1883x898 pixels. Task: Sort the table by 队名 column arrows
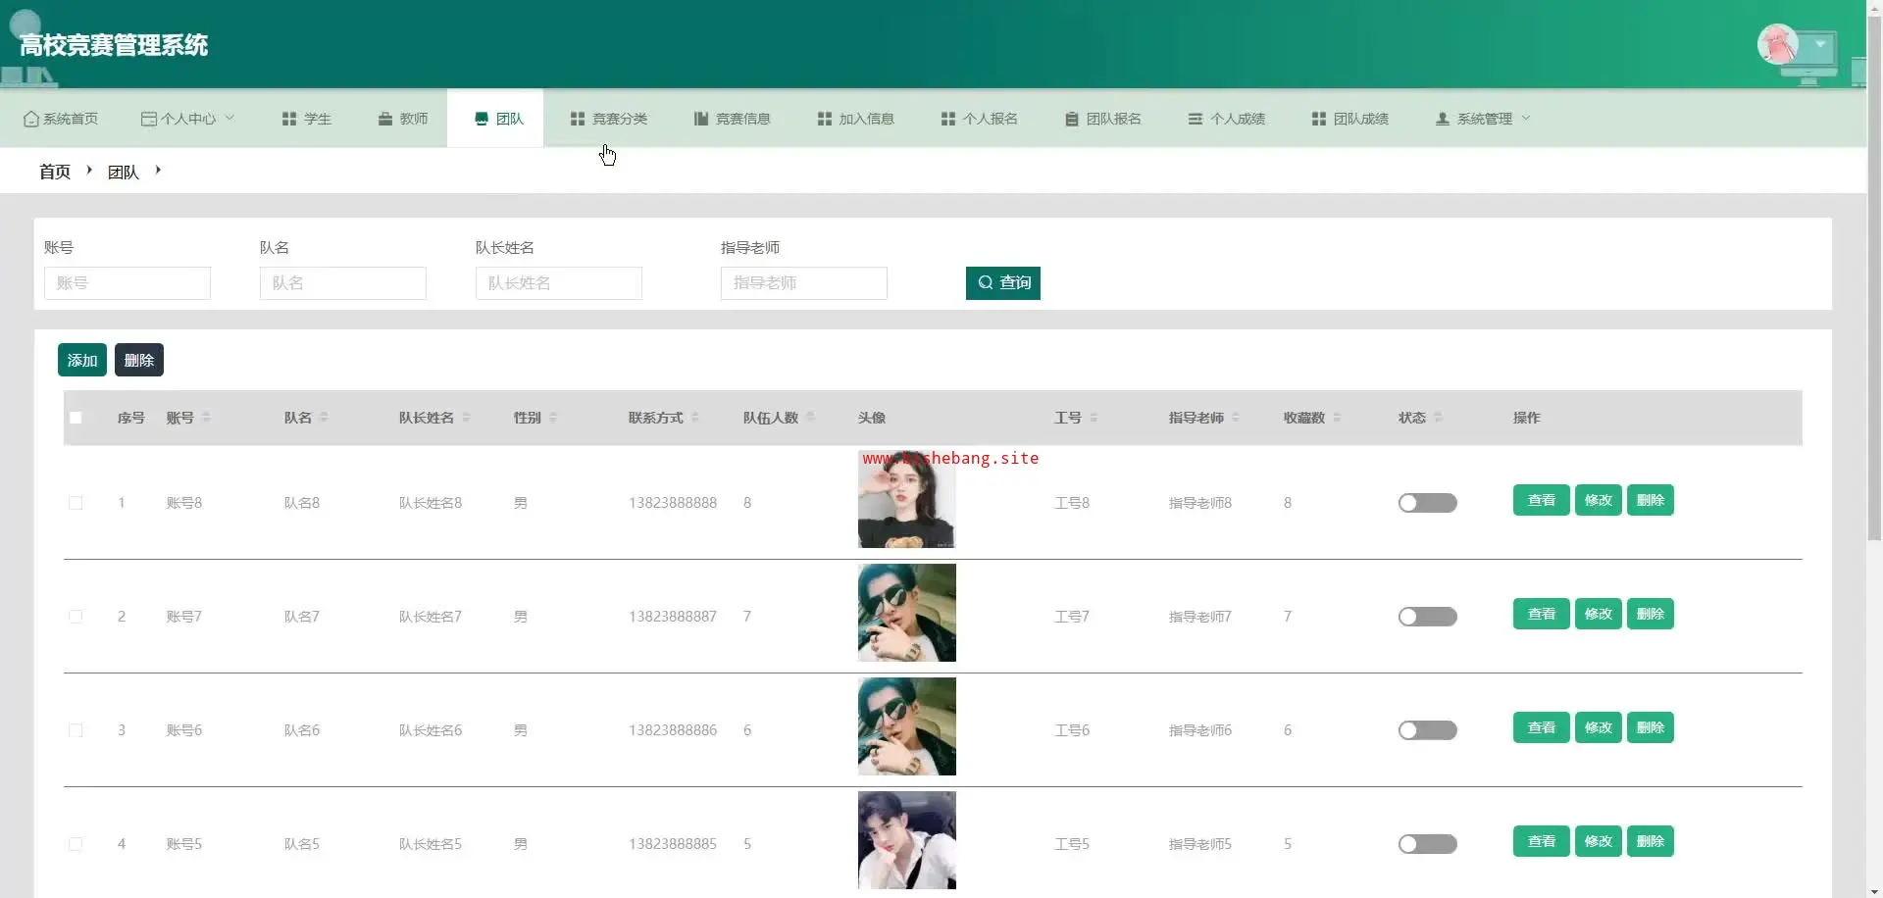tap(324, 418)
